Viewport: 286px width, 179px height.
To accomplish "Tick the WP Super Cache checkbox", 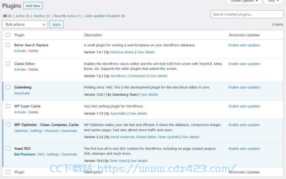I will [x=8, y=106].
